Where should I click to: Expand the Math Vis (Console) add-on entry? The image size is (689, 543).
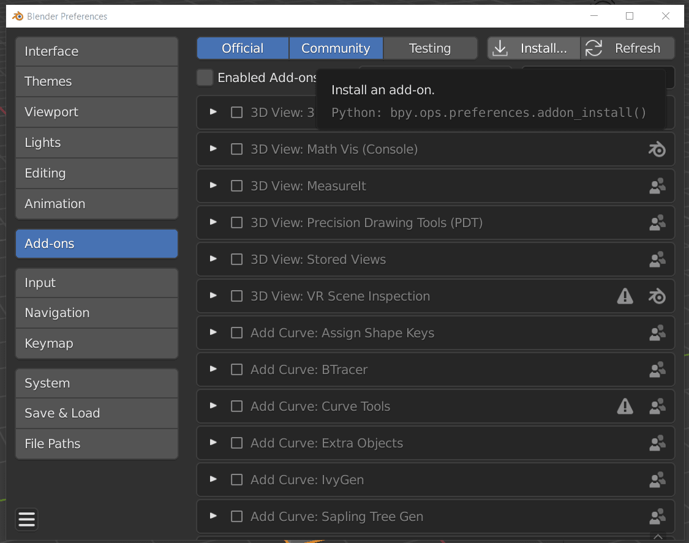click(x=213, y=149)
